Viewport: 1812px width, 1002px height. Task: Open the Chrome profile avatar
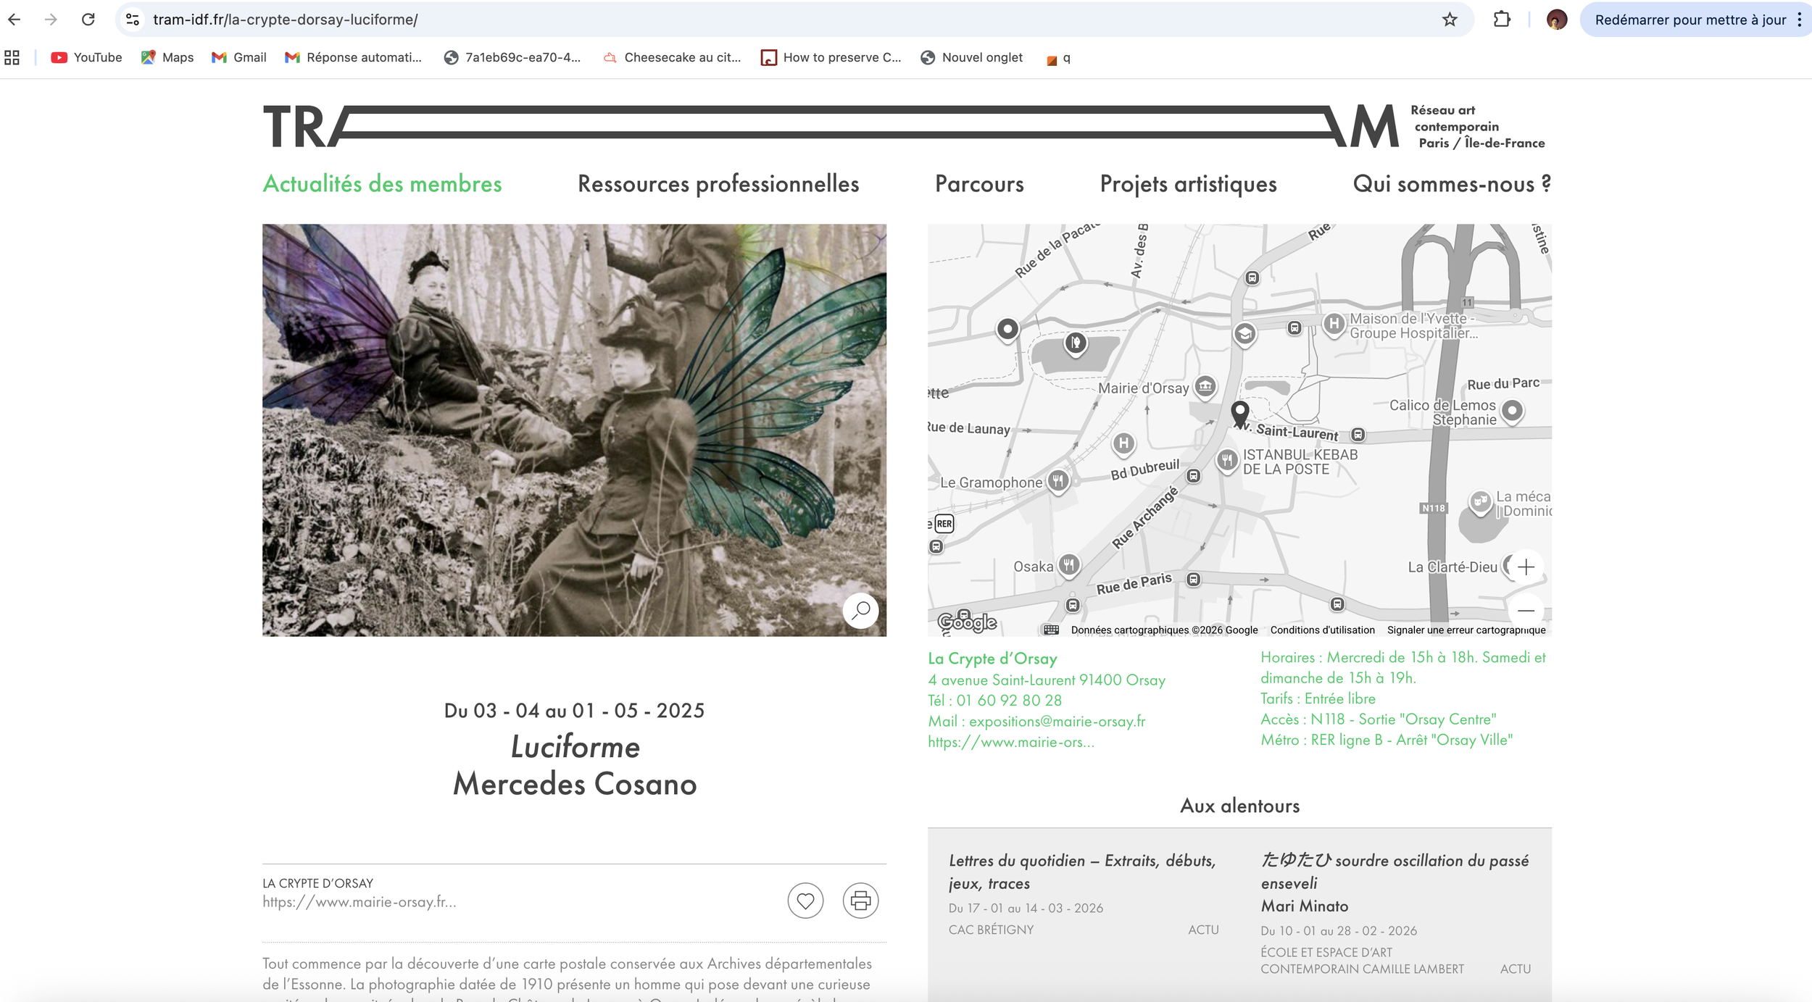pyautogui.click(x=1556, y=20)
